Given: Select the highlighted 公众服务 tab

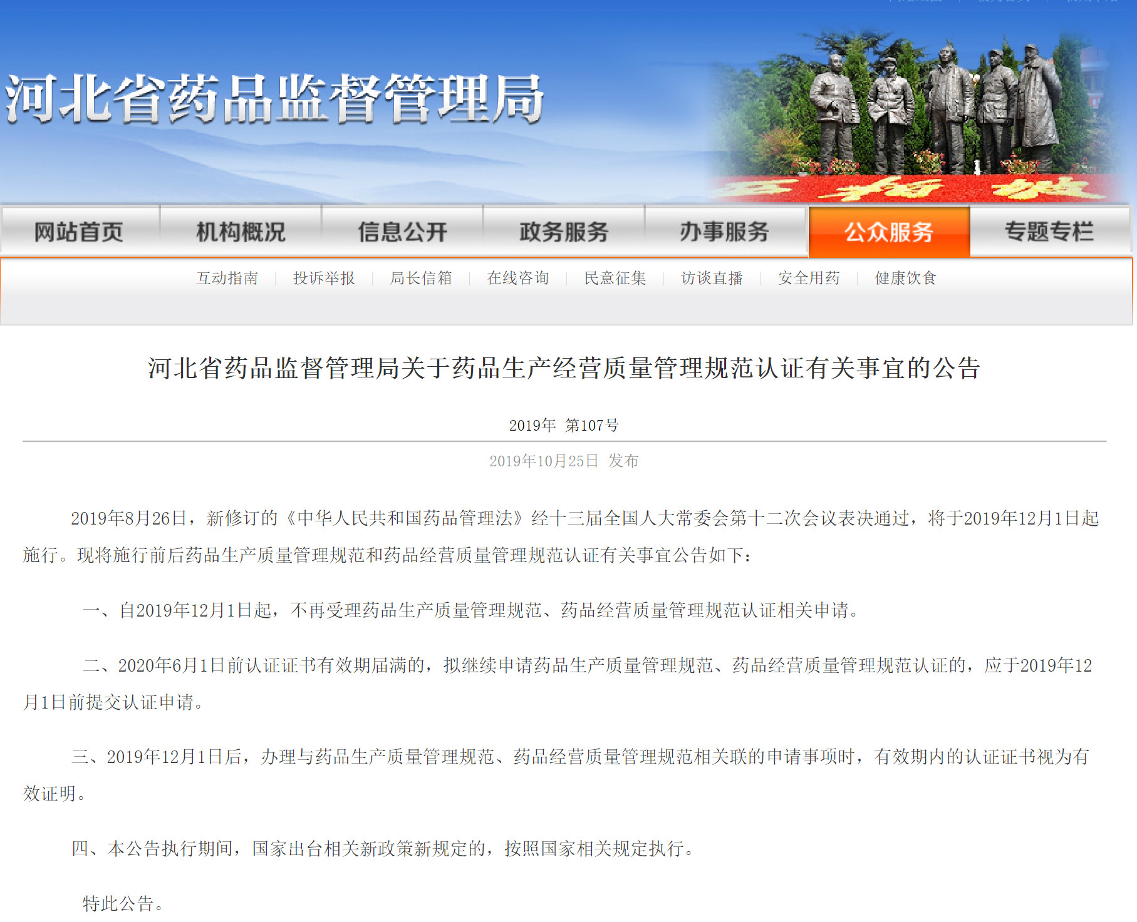Looking at the screenshot, I should click(x=889, y=232).
